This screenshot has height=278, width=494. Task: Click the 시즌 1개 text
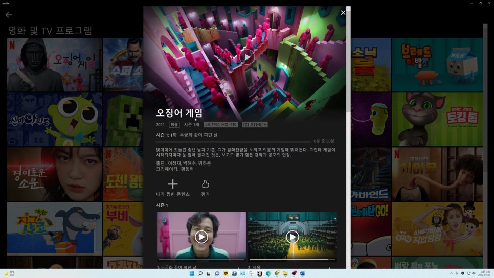[x=192, y=124]
